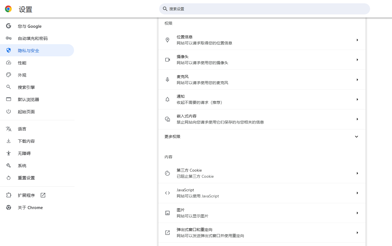Click the download arrow icon in sidebar

9,141
